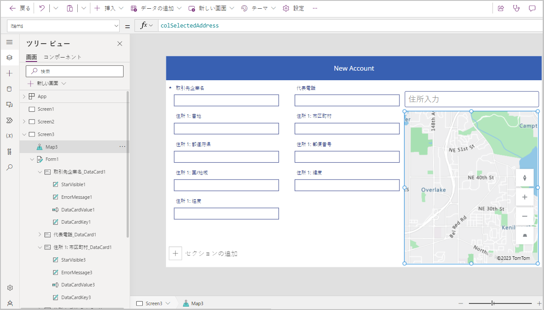Screen dimensions: 544x310
Task: Open the Paste options dropdown arrow
Action: point(83,8)
